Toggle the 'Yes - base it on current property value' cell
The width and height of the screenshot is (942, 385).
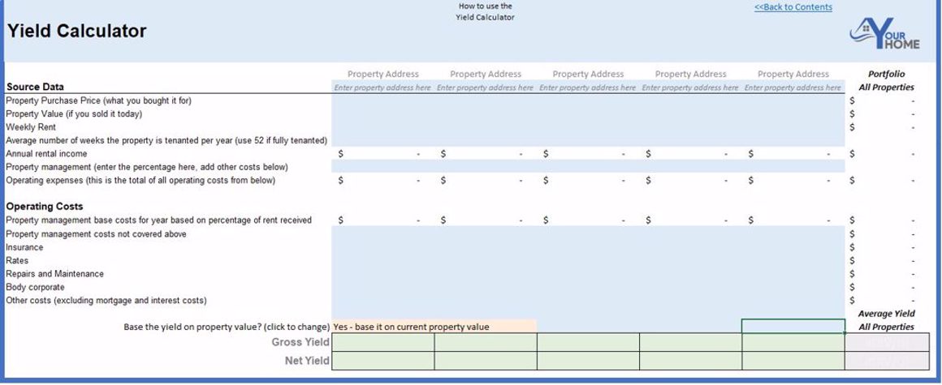tap(434, 327)
